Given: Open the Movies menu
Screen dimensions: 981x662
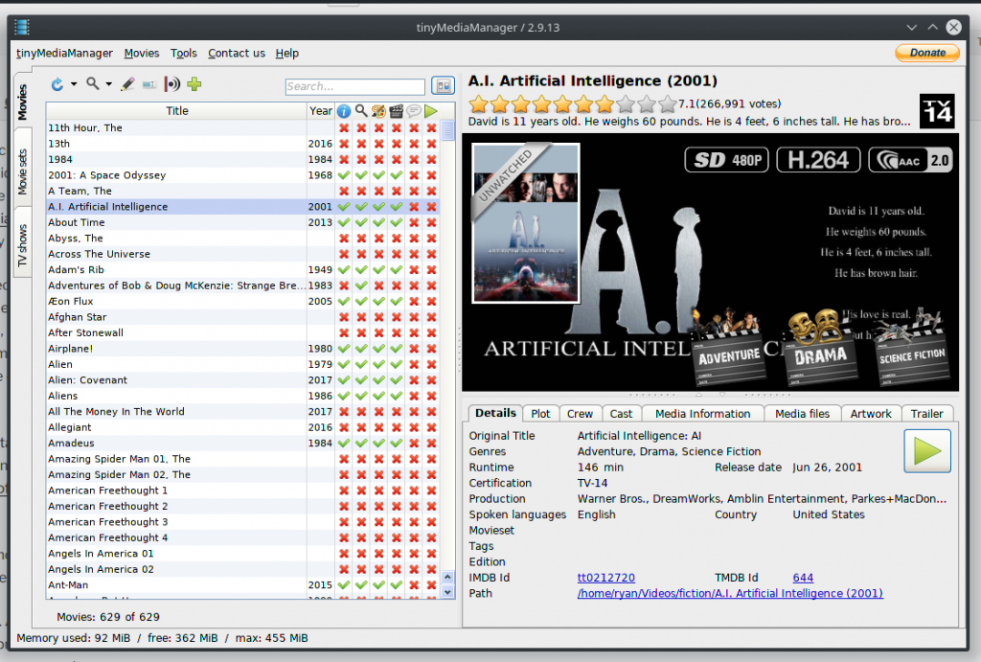Looking at the screenshot, I should click(x=142, y=54).
